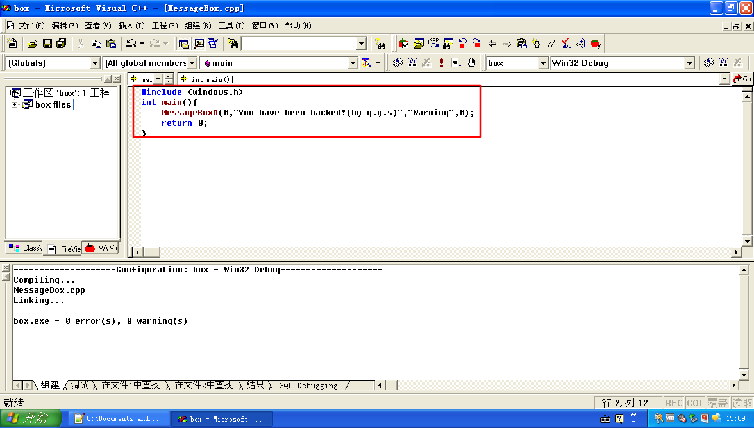This screenshot has width=754, height=428.
Task: Click the Visual Assist tomato options icon
Action: click(x=403, y=44)
